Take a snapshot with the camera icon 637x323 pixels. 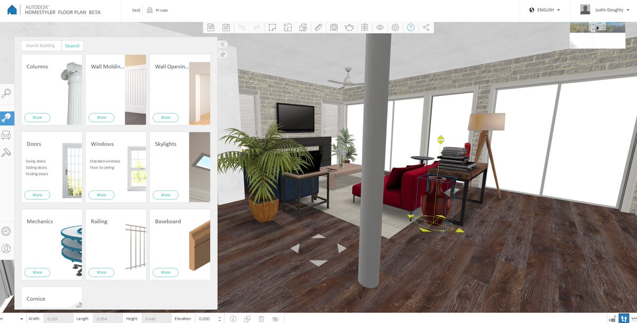[x=334, y=27]
